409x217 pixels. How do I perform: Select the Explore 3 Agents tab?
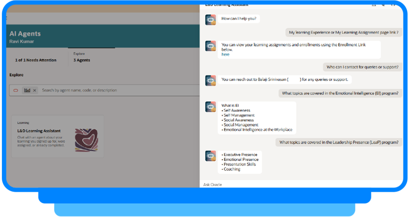tap(82, 57)
